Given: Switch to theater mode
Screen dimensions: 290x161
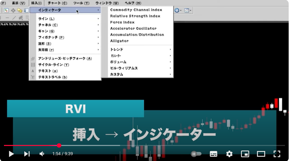Looking at the screenshot, I should coord(261,154).
